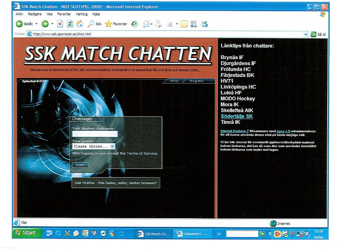Viewport: 343px width, 249px height.
Task: Open the Timrå IK link
Action: [x=230, y=122]
